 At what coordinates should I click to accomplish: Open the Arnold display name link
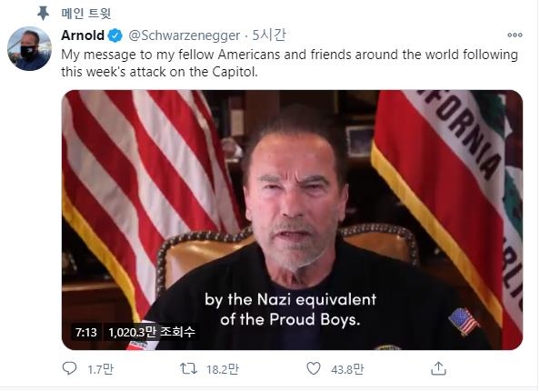[83, 35]
